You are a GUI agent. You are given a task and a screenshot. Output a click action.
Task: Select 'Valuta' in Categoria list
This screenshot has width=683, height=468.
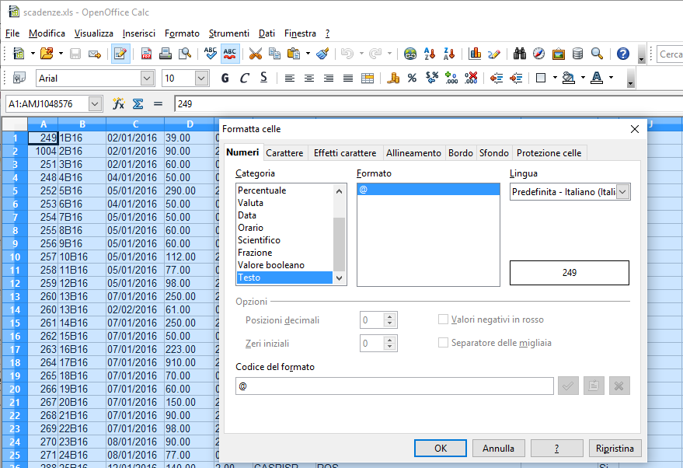pos(284,203)
